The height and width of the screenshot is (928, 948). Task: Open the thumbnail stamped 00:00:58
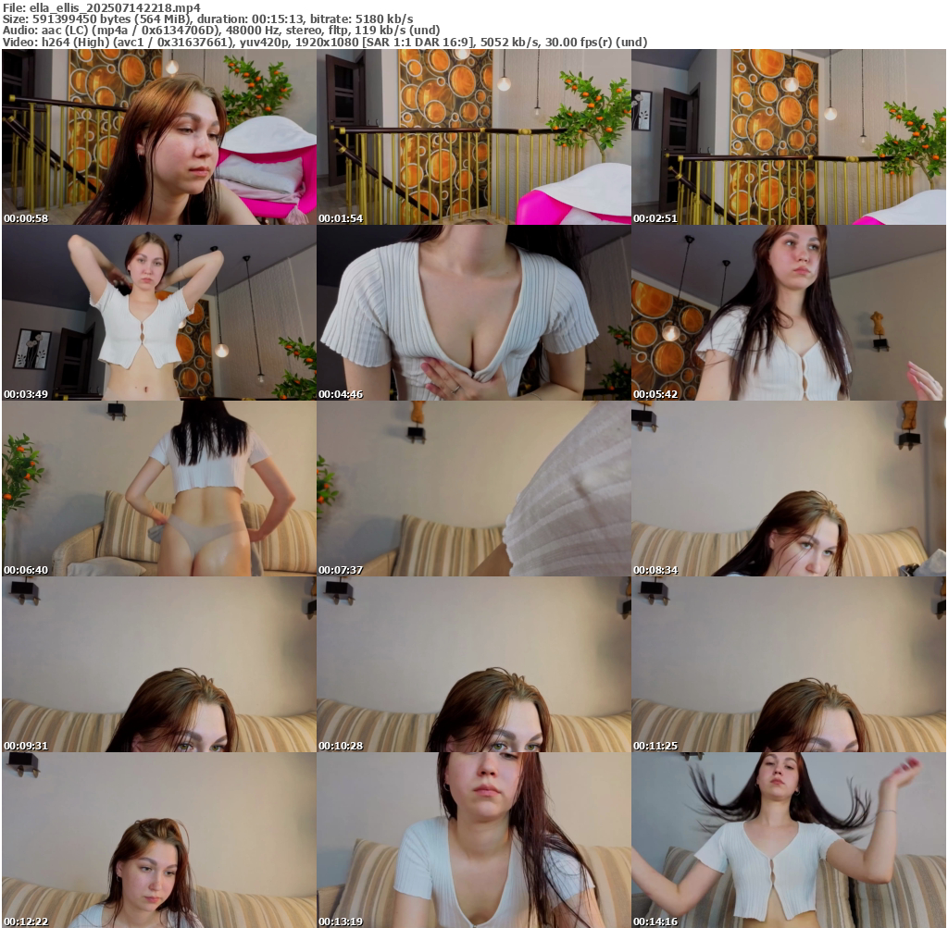[159, 137]
